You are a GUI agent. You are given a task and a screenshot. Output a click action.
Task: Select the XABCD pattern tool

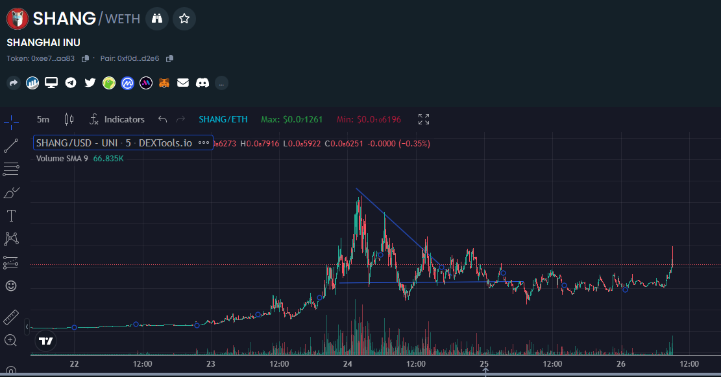click(11, 239)
